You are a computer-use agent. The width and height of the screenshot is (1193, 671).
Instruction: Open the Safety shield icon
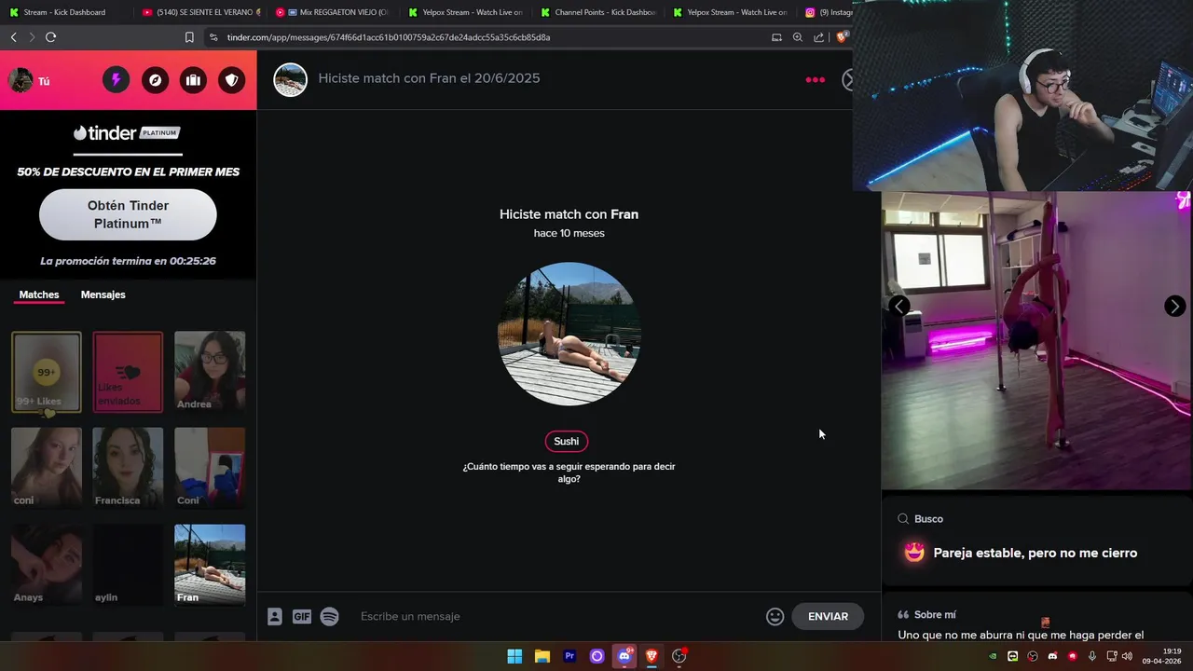pyautogui.click(x=232, y=80)
